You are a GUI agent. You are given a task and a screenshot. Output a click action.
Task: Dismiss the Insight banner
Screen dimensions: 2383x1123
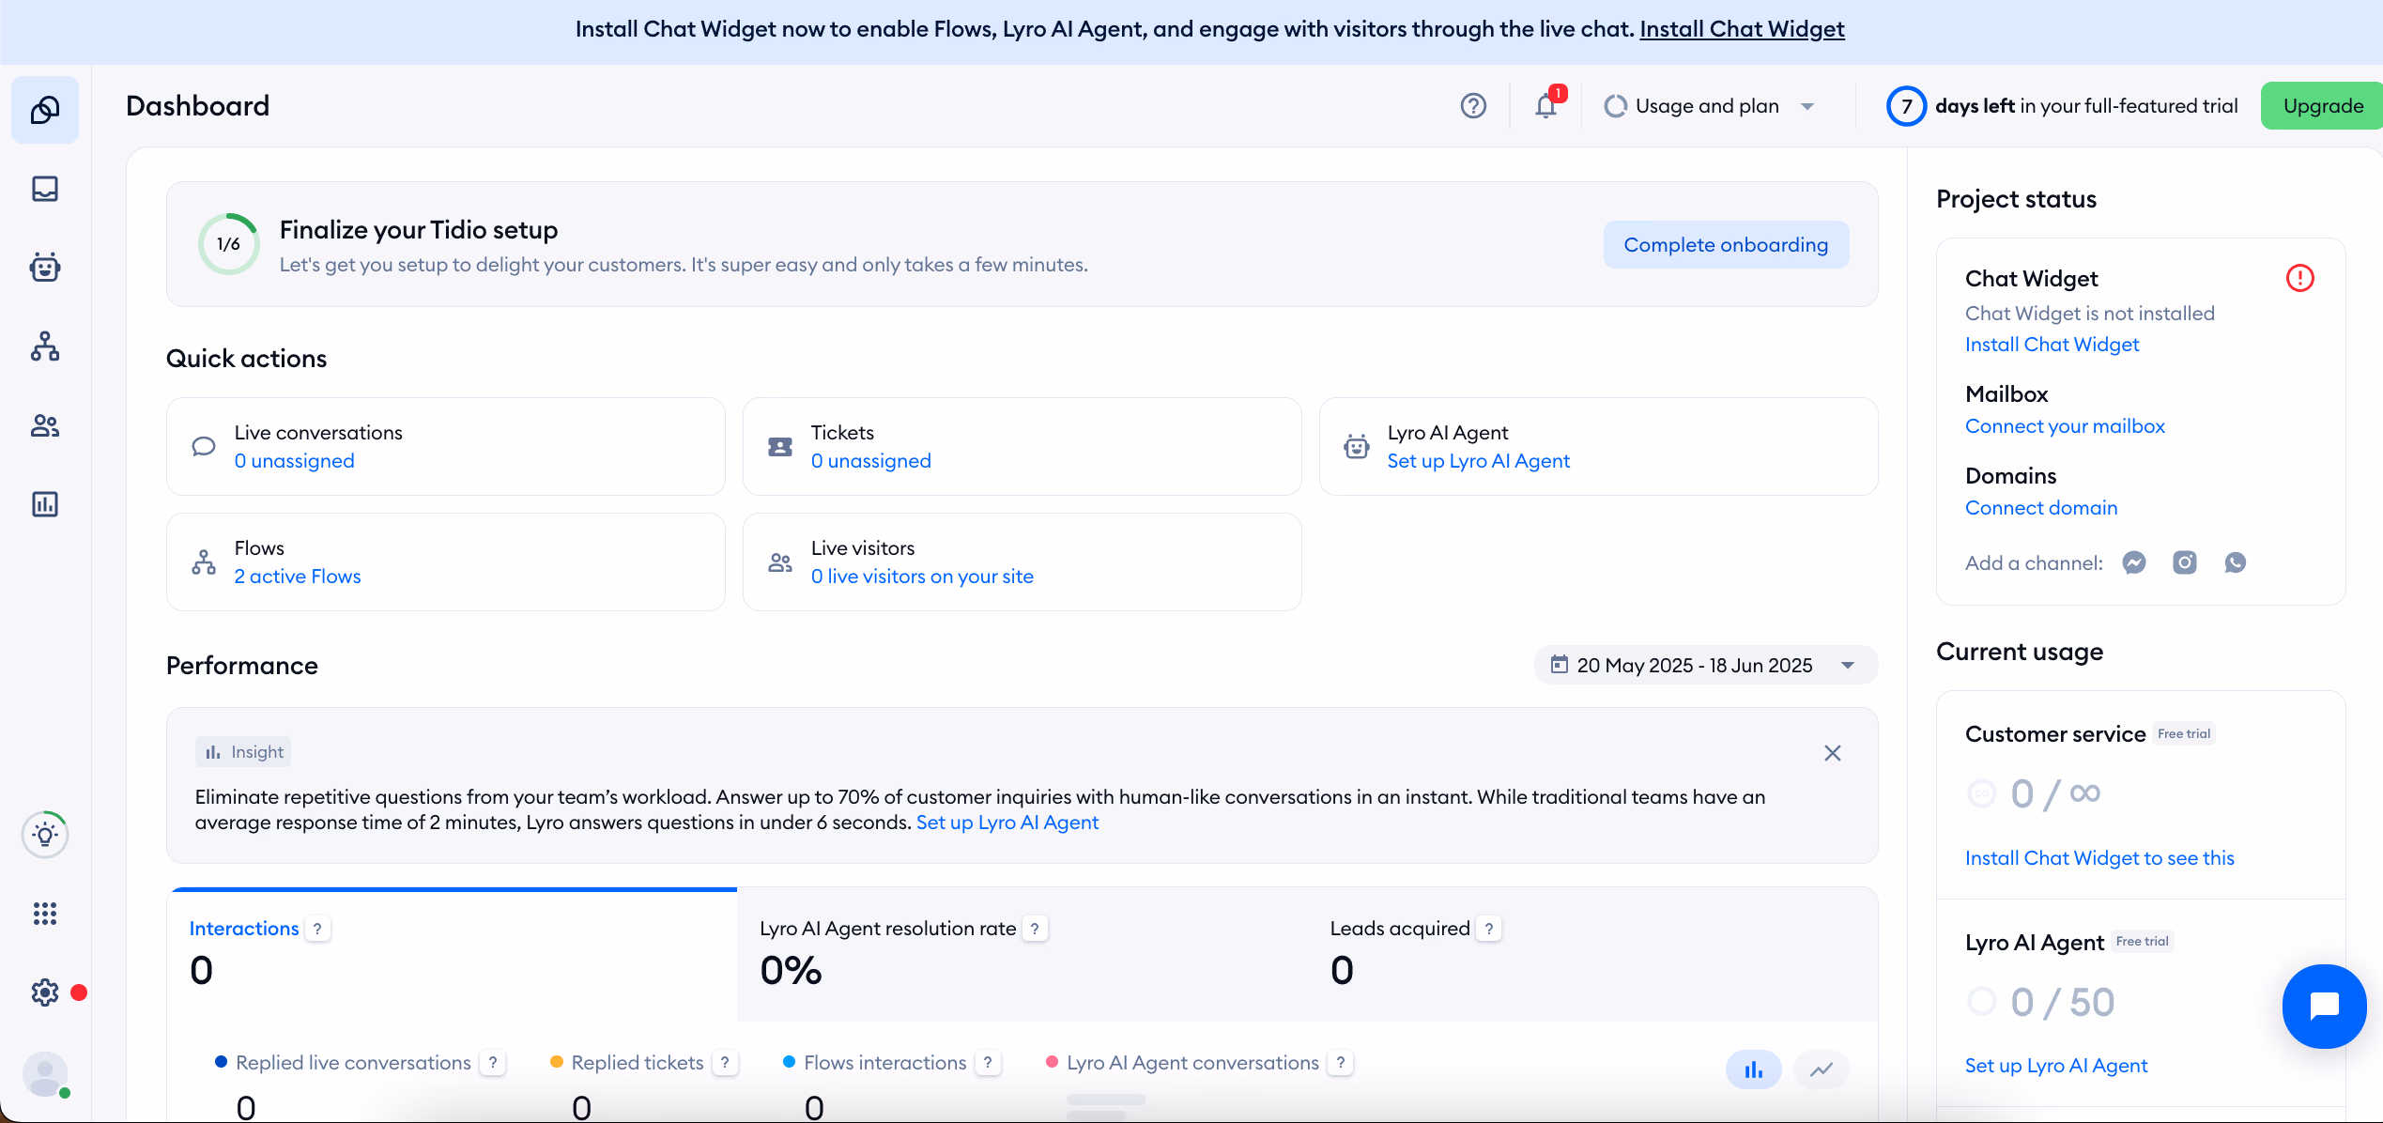coord(1832,753)
